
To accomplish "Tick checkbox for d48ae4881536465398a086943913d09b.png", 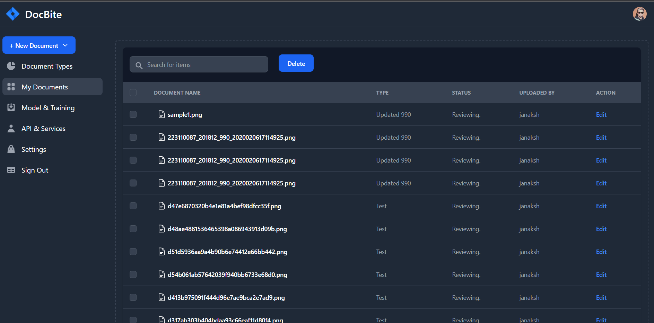I will tap(133, 229).
